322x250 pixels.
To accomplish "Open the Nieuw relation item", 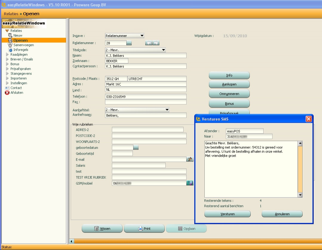I will (18, 35).
